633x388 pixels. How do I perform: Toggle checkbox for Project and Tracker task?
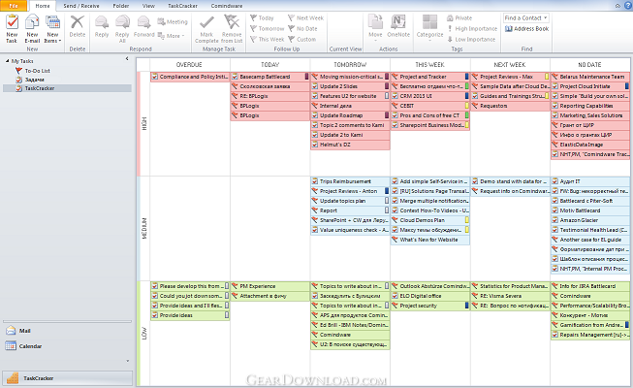pyautogui.click(x=395, y=77)
